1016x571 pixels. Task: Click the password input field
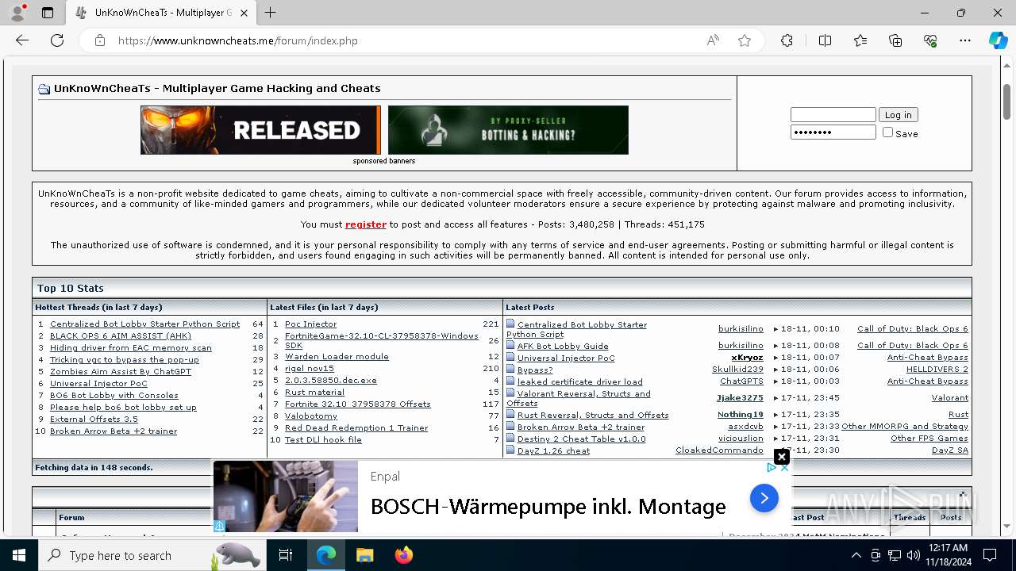pos(833,132)
